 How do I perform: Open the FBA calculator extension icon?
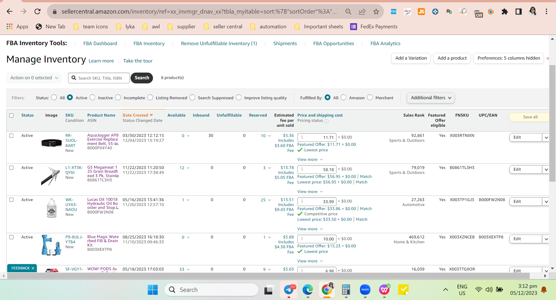[394, 12]
